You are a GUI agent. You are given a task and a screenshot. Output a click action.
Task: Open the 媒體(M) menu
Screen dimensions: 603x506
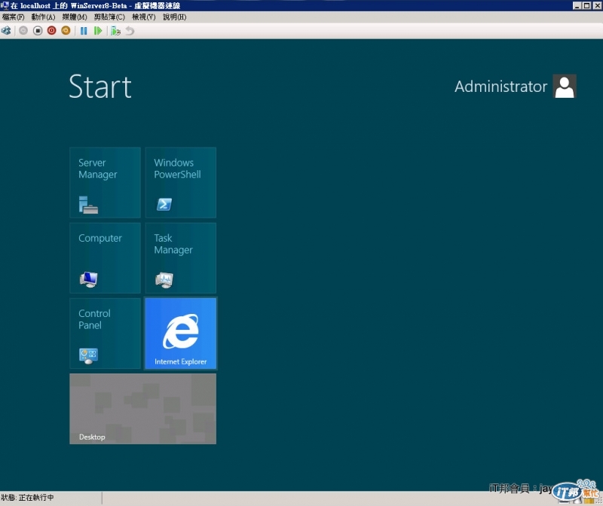click(x=75, y=17)
